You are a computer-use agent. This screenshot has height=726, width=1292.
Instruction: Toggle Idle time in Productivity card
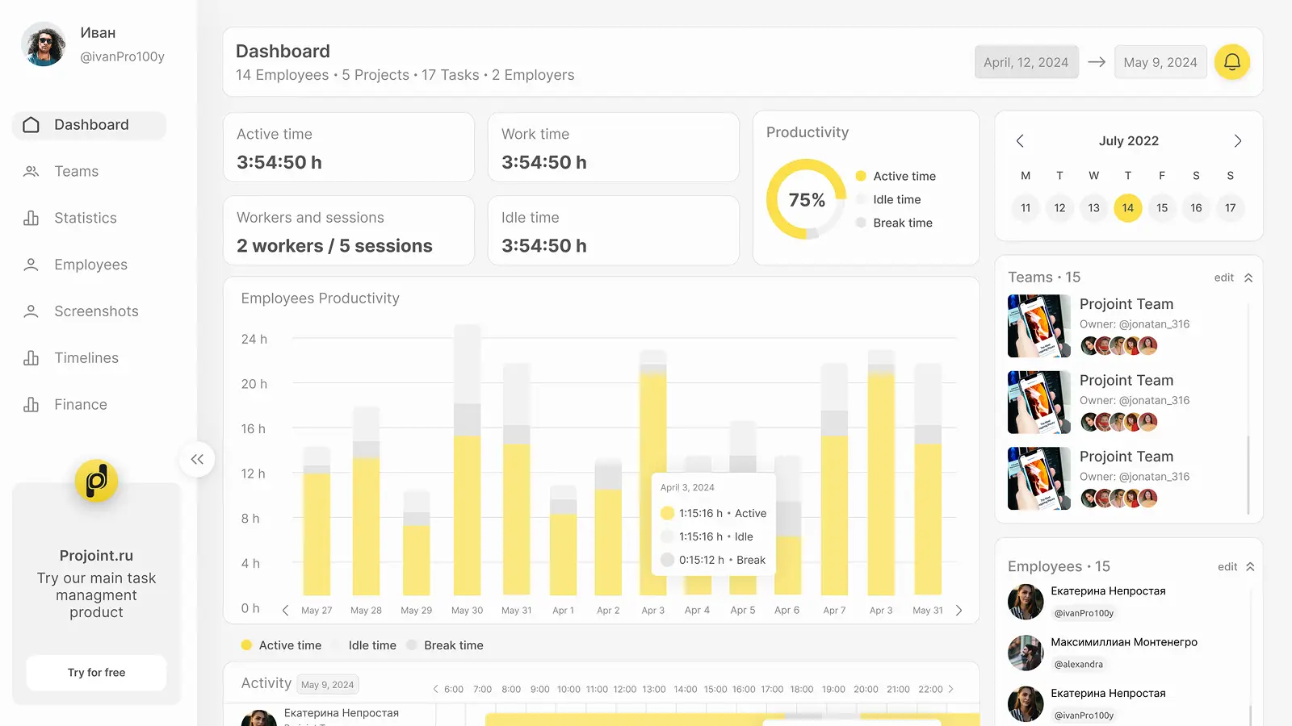click(x=896, y=200)
